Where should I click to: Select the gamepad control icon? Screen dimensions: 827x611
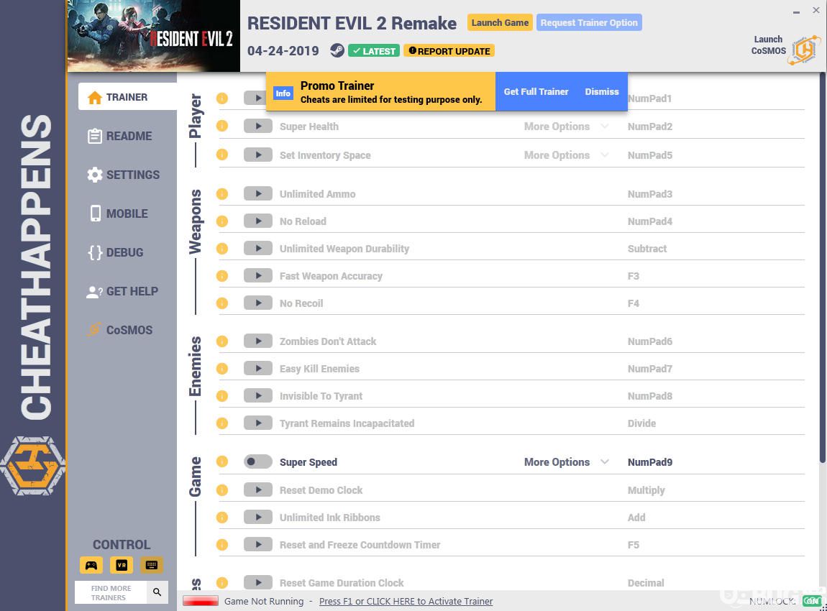tap(91, 565)
